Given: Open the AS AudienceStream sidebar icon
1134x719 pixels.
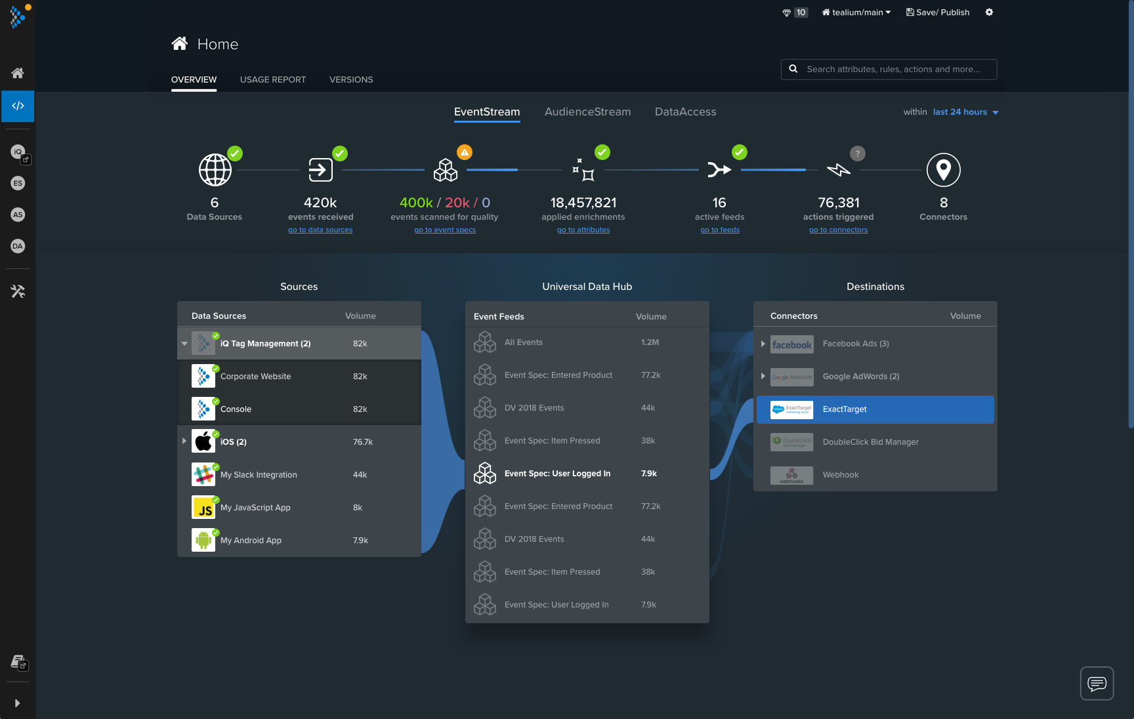Looking at the screenshot, I should [18, 215].
